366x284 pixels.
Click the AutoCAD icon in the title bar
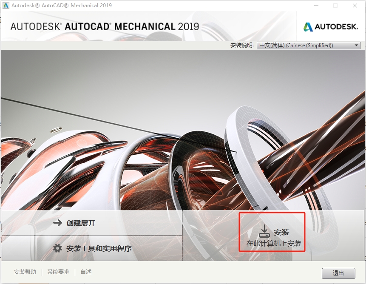point(6,6)
